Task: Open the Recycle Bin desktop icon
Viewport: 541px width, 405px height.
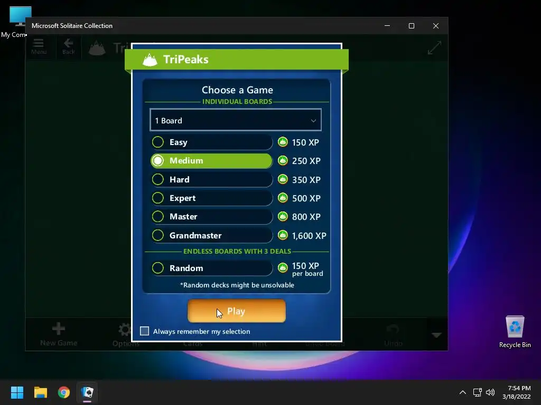Action: (x=515, y=331)
